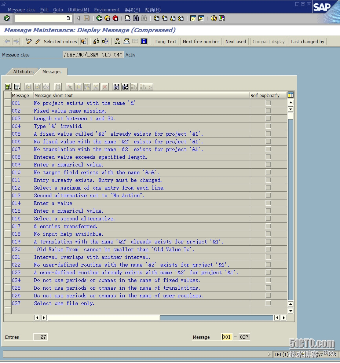Screen dimensions: 340x363
Task: Open the command field history dropdown
Action: point(68,18)
